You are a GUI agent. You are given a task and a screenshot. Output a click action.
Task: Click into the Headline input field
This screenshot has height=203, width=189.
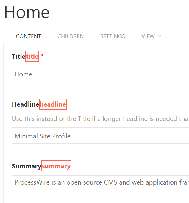pyautogui.click(x=119, y=136)
